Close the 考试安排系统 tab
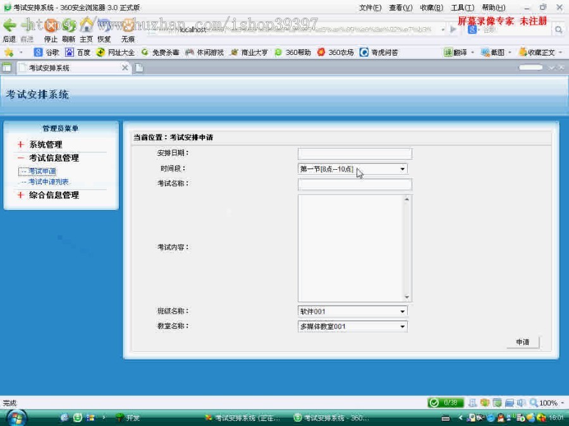 pyautogui.click(x=125, y=68)
